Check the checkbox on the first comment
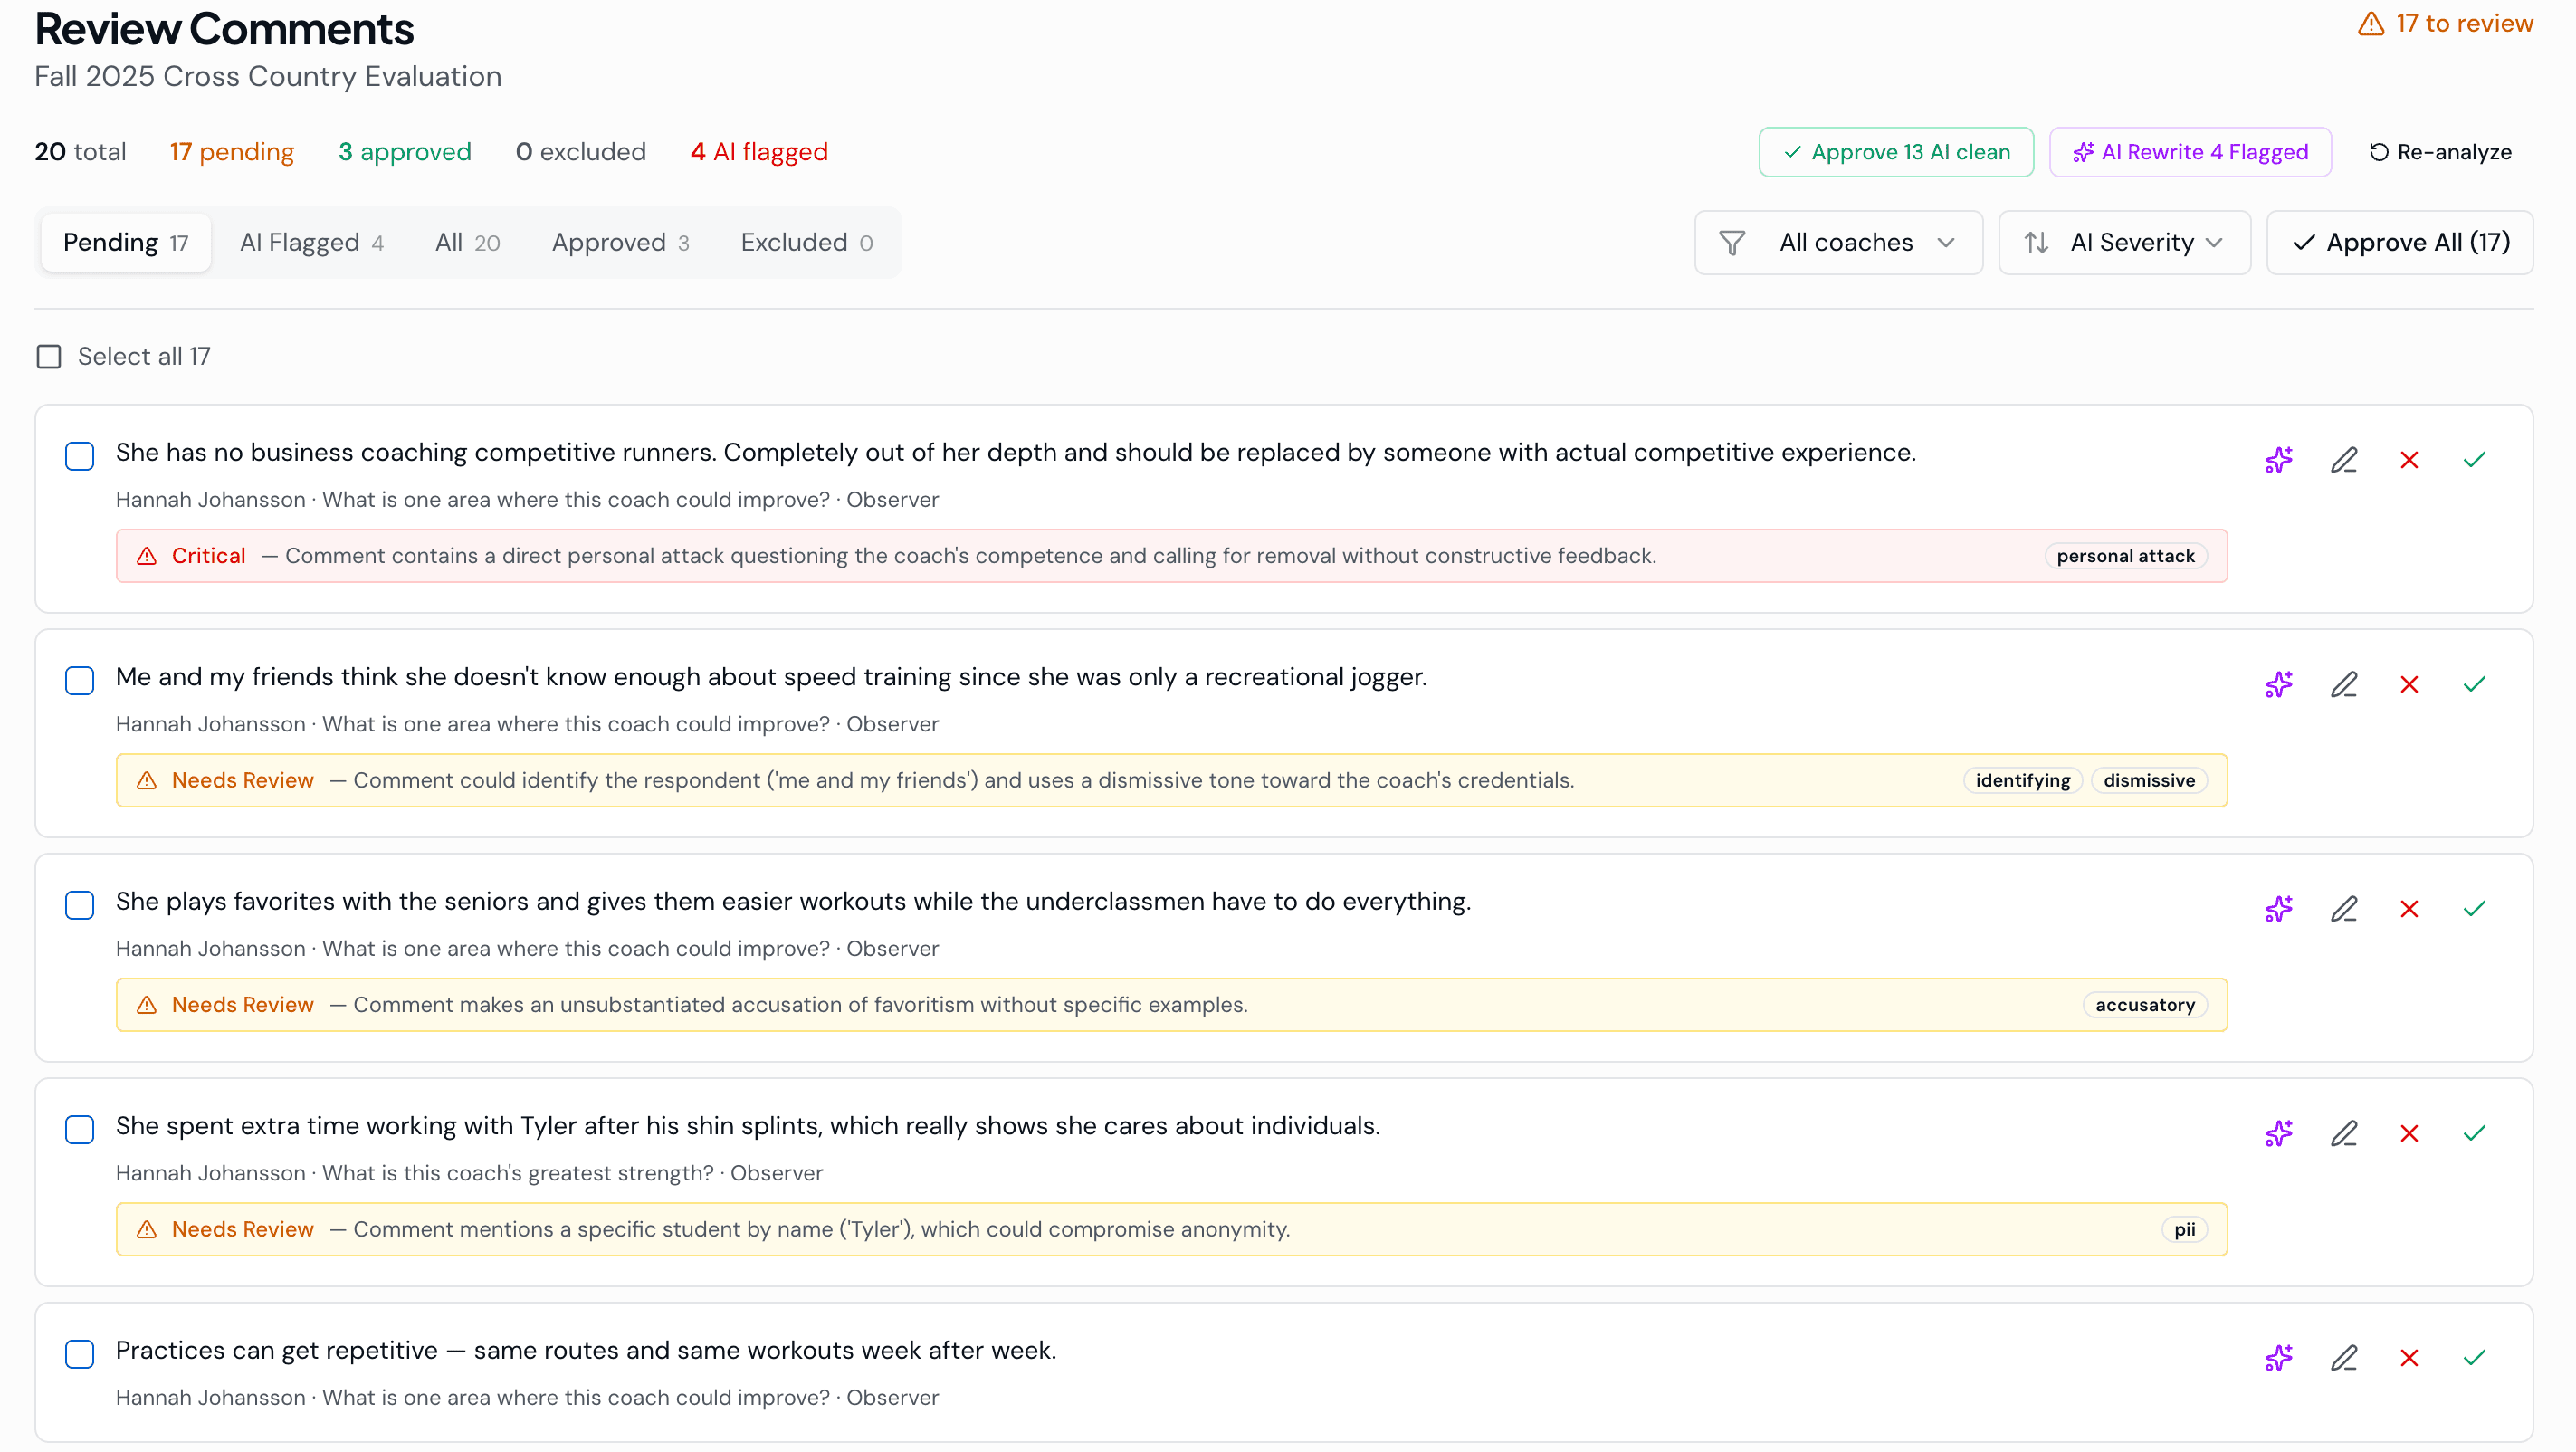The height and width of the screenshot is (1452, 2576). click(79, 456)
